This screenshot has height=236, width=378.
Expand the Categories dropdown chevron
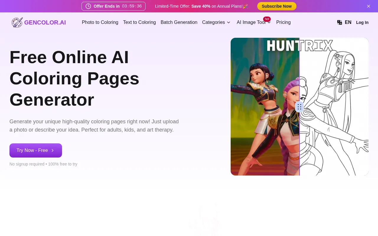(x=228, y=22)
